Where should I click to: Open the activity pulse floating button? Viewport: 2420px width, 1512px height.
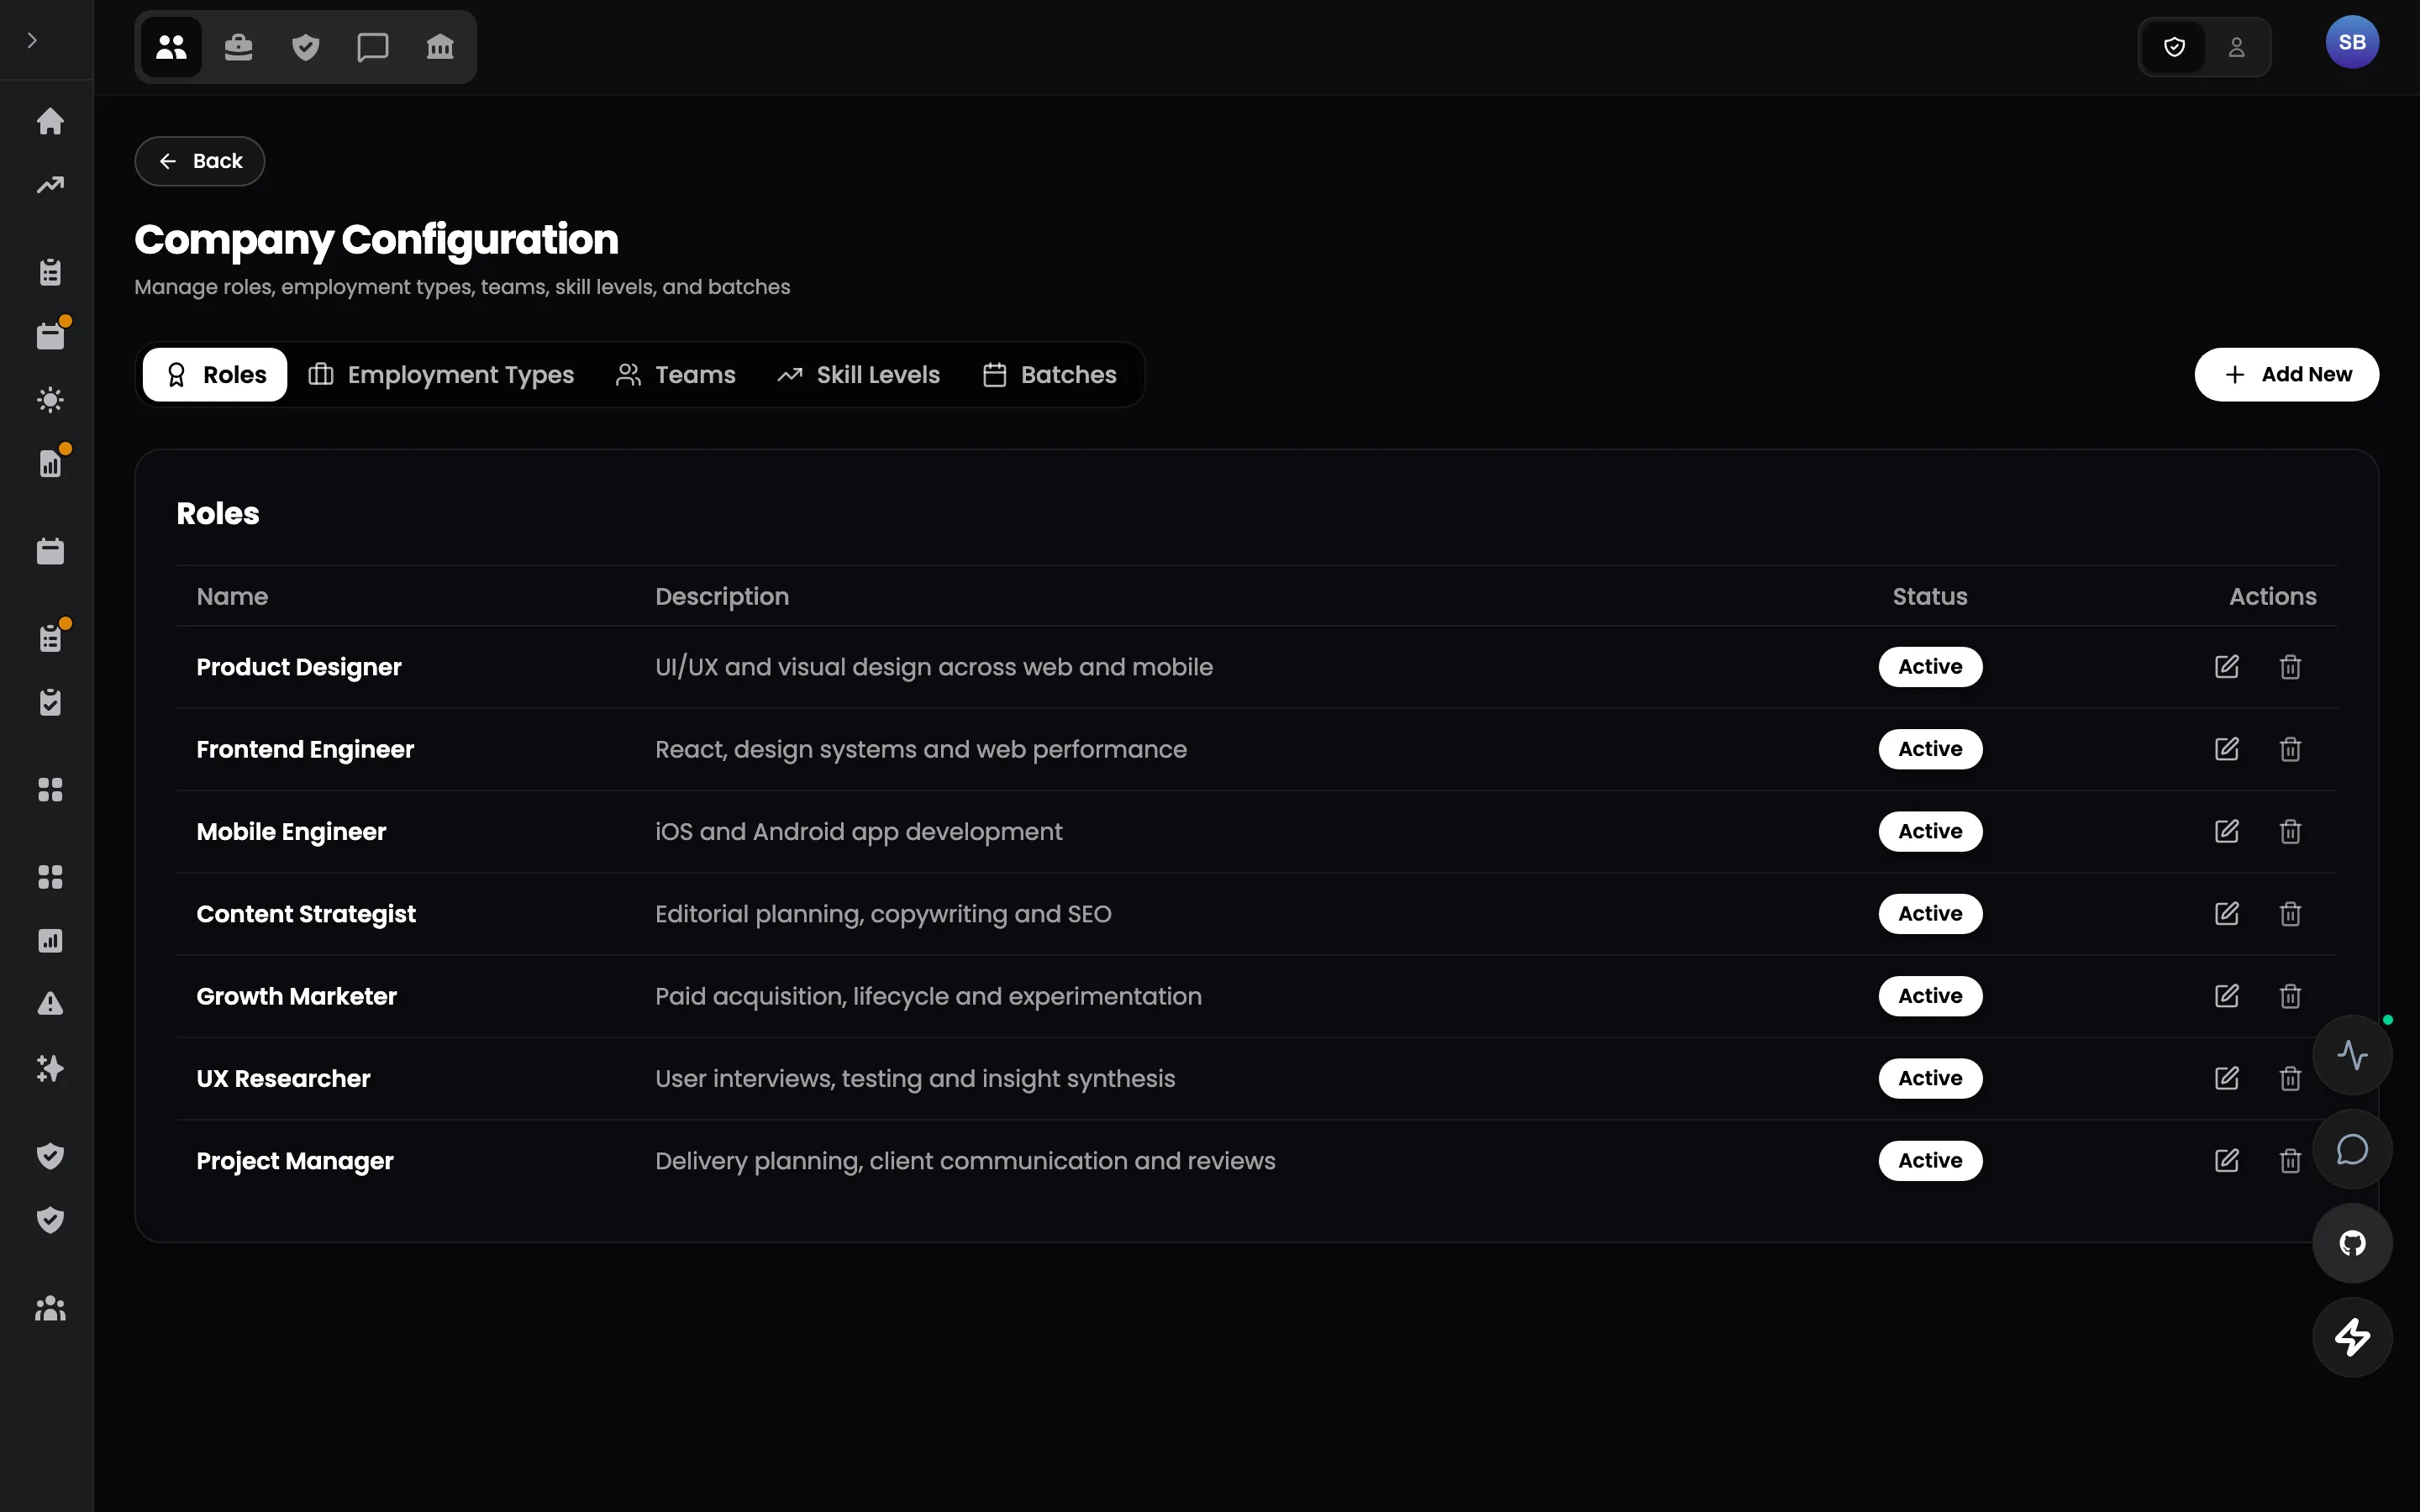click(2352, 1055)
